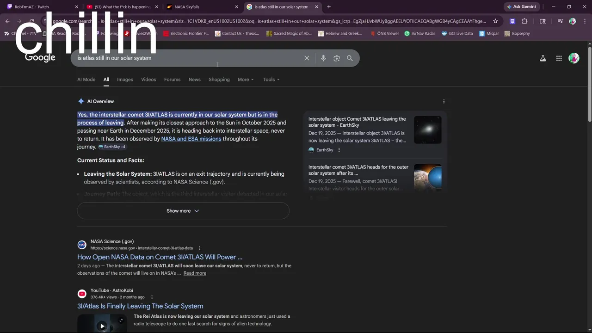
Task: Follow the NASA and ESA missions link
Action: 191,139
